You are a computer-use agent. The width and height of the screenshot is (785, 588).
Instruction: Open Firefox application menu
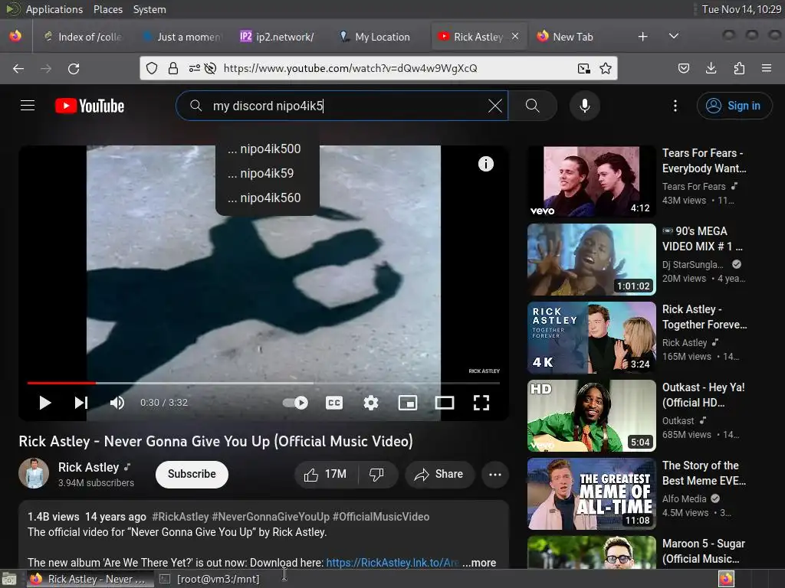point(767,68)
